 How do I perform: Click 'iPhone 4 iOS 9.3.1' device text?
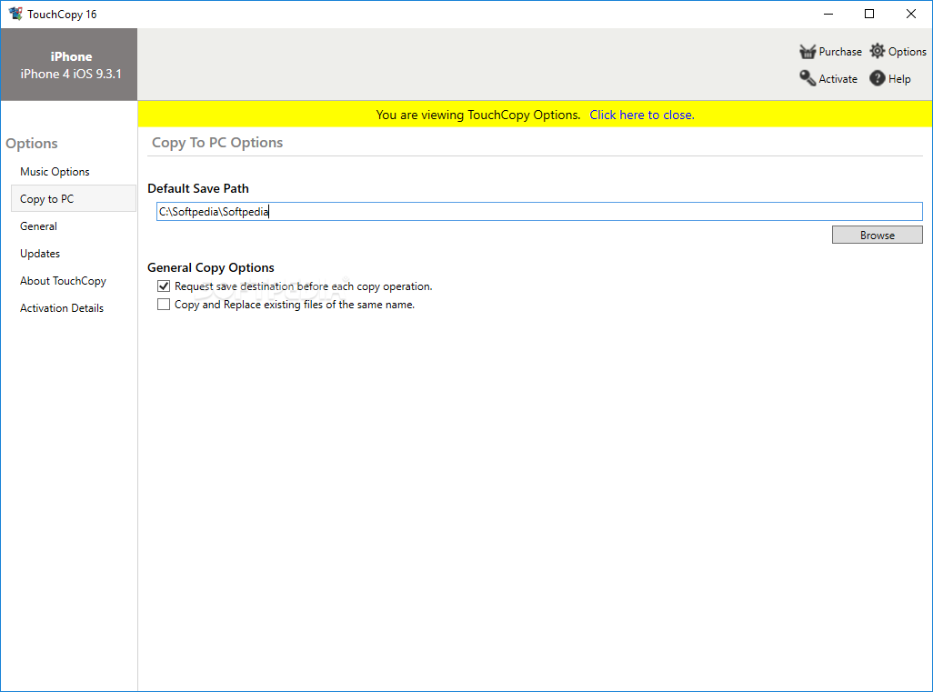tap(71, 74)
